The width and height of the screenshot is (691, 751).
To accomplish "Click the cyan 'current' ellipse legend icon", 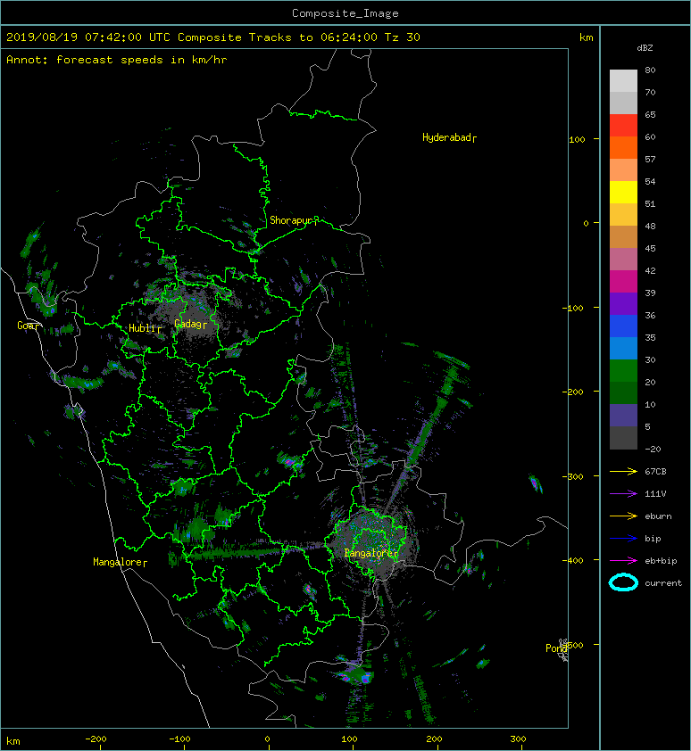I will 623,582.
